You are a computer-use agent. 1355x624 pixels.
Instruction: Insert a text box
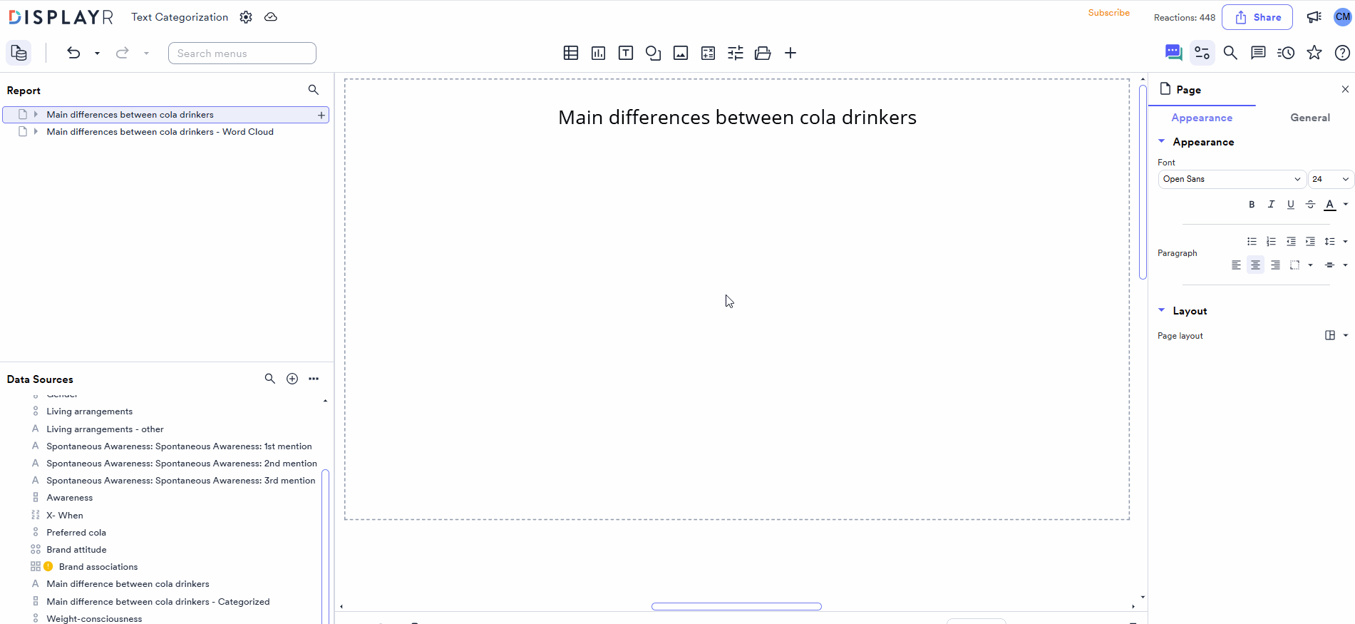point(625,53)
